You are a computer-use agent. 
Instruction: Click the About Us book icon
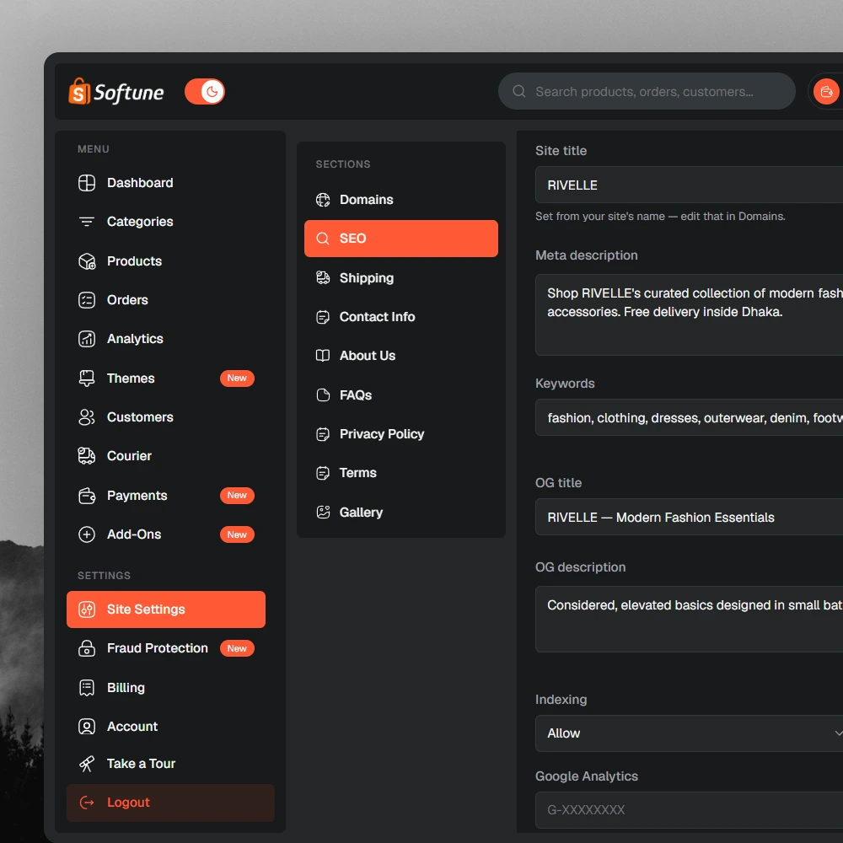coord(323,356)
